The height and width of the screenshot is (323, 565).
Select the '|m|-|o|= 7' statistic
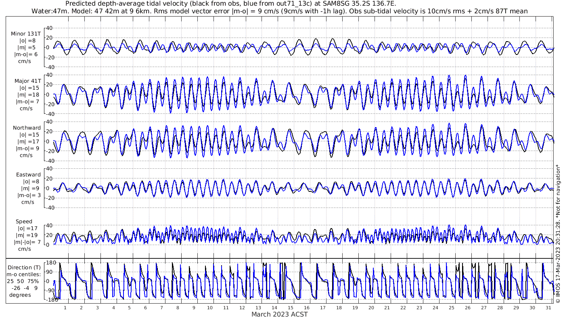pyautogui.click(x=27, y=242)
